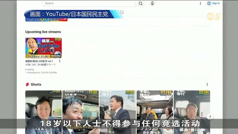Click the red Shorts logo icon
The image size is (238, 134).
click(27, 84)
